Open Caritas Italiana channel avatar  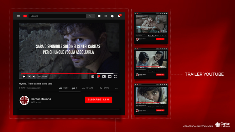click(x=24, y=100)
